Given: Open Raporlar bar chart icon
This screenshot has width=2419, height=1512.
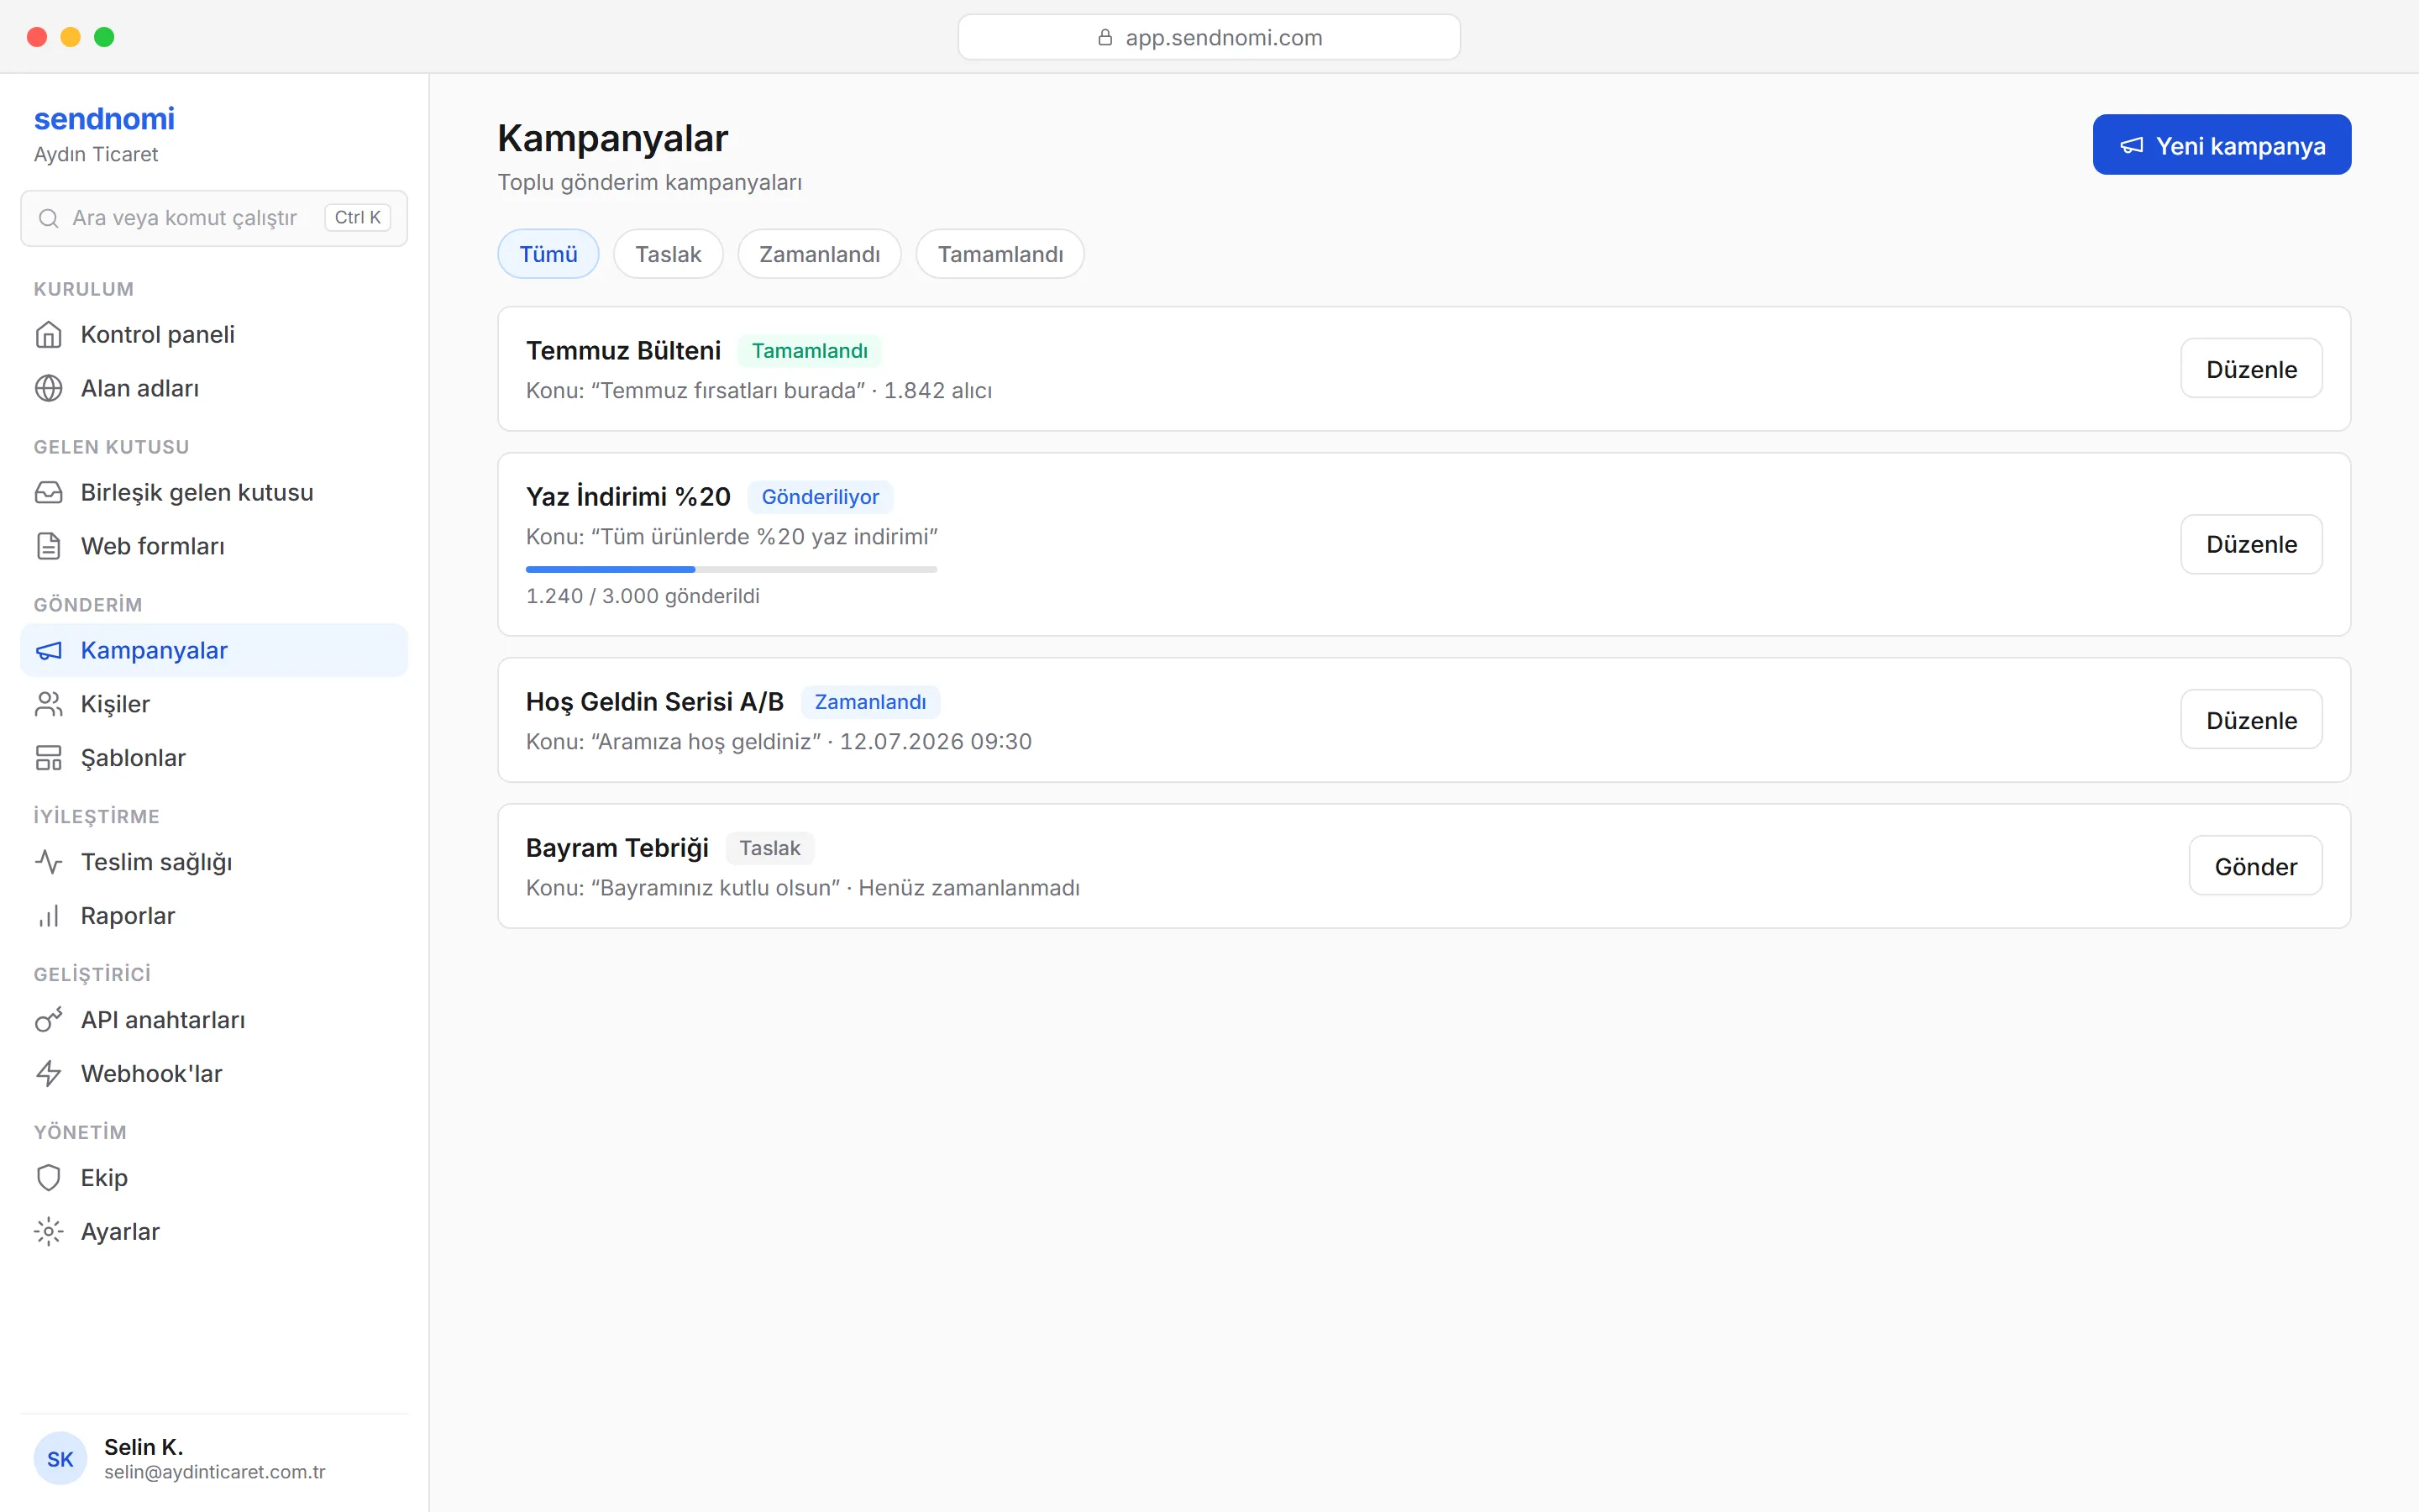Looking at the screenshot, I should tap(48, 916).
